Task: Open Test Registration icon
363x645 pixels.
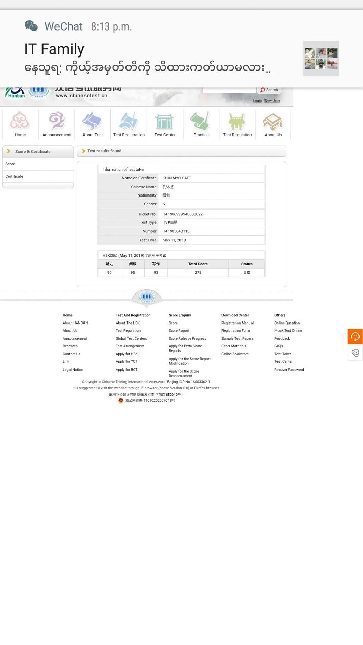Action: (x=129, y=122)
